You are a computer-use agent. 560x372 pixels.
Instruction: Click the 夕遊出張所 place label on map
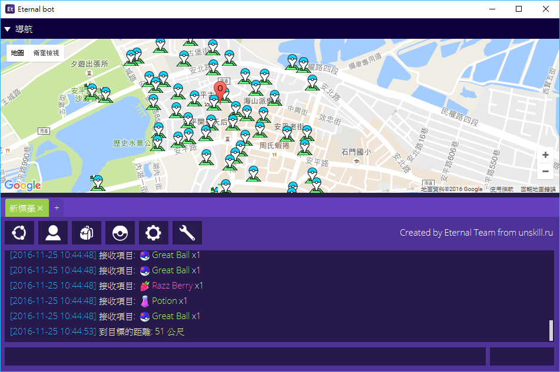coord(90,64)
